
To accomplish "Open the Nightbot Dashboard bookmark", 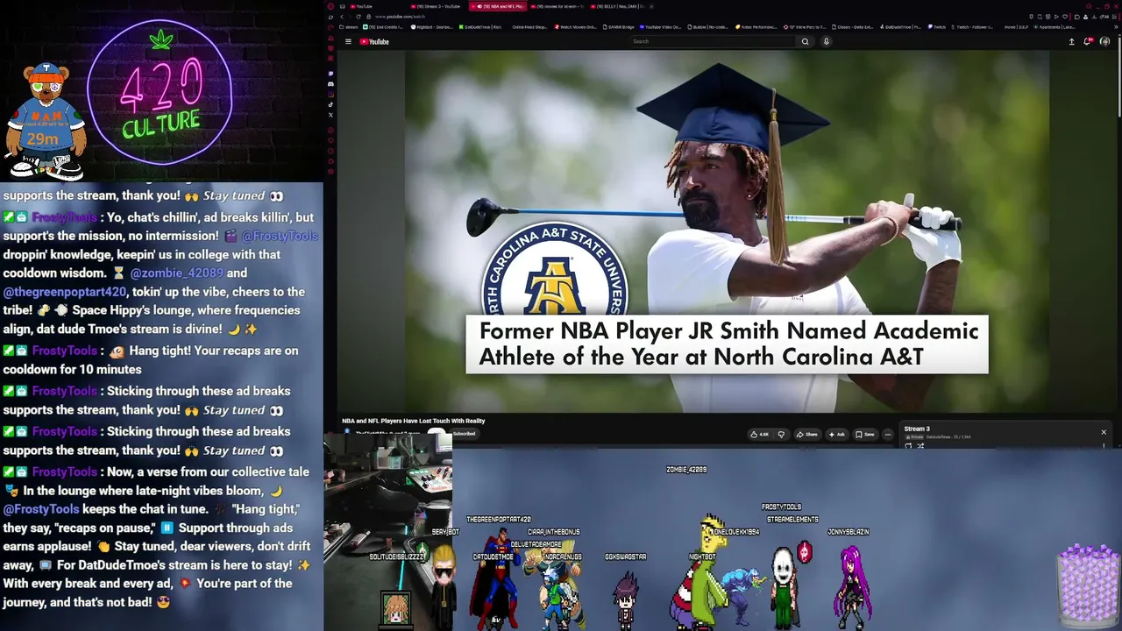I will coord(431,27).
